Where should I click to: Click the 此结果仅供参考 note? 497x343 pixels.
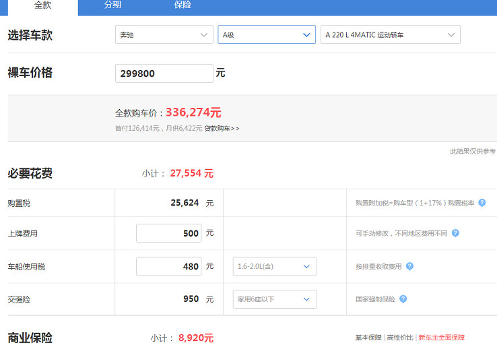tap(472, 152)
